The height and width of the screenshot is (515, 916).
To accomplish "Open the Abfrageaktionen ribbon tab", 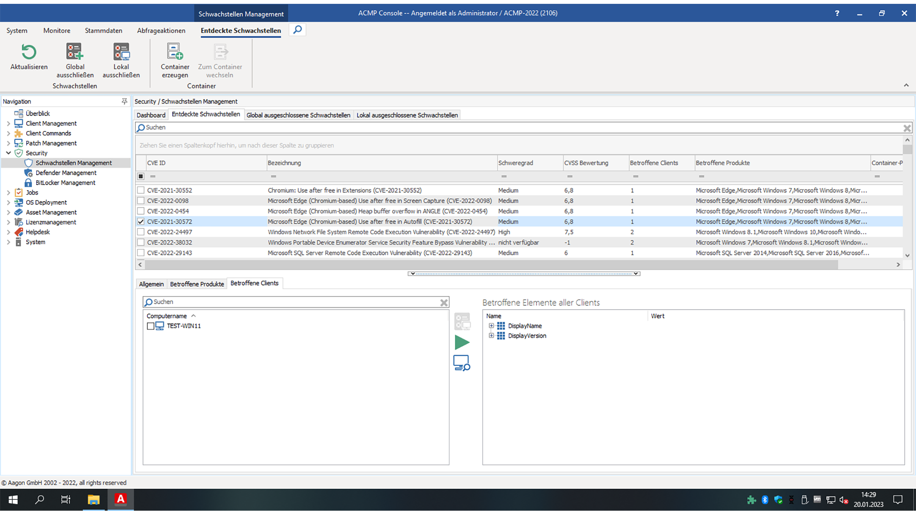I will (x=161, y=31).
